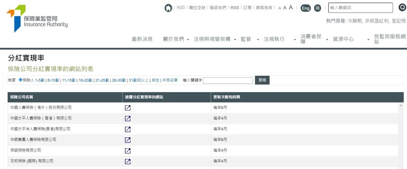
Task: Switch to Simplified Chinese with 简 button
Action: (x=317, y=8)
